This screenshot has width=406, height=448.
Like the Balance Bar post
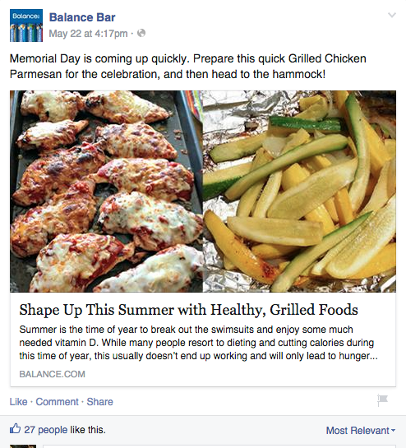click(x=19, y=402)
